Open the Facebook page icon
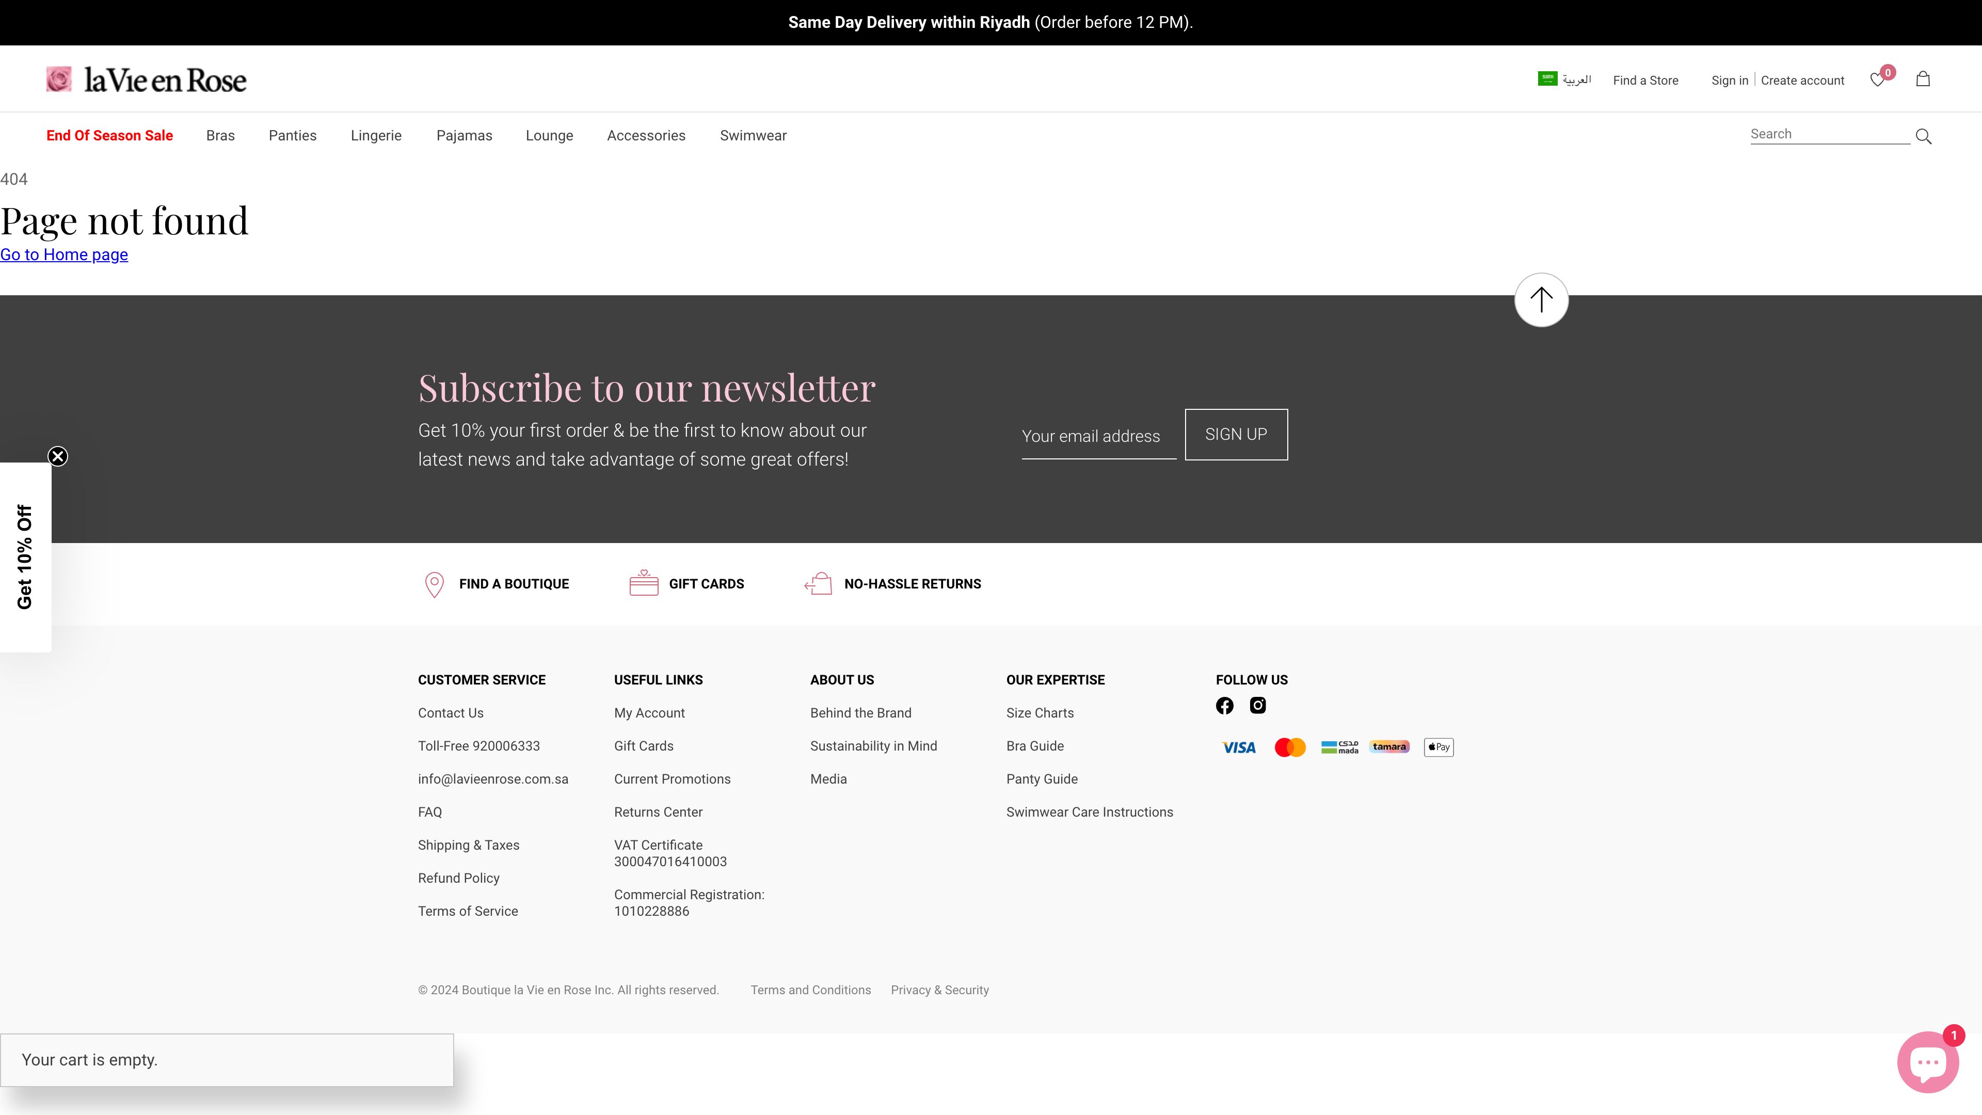This screenshot has height=1115, width=1982. [x=1224, y=706]
